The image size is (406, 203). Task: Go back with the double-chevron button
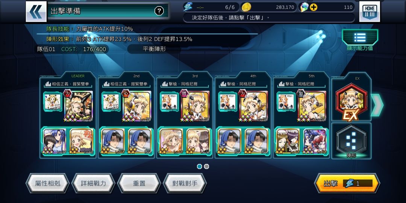tap(36, 12)
